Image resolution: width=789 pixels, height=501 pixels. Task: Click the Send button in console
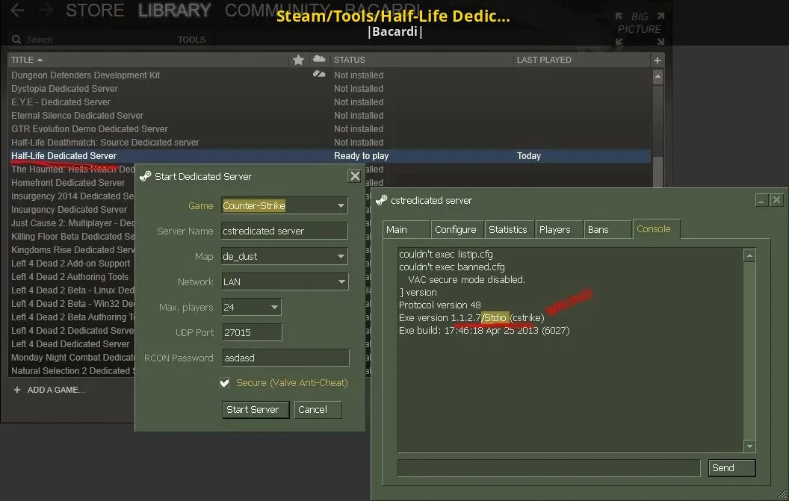(731, 468)
